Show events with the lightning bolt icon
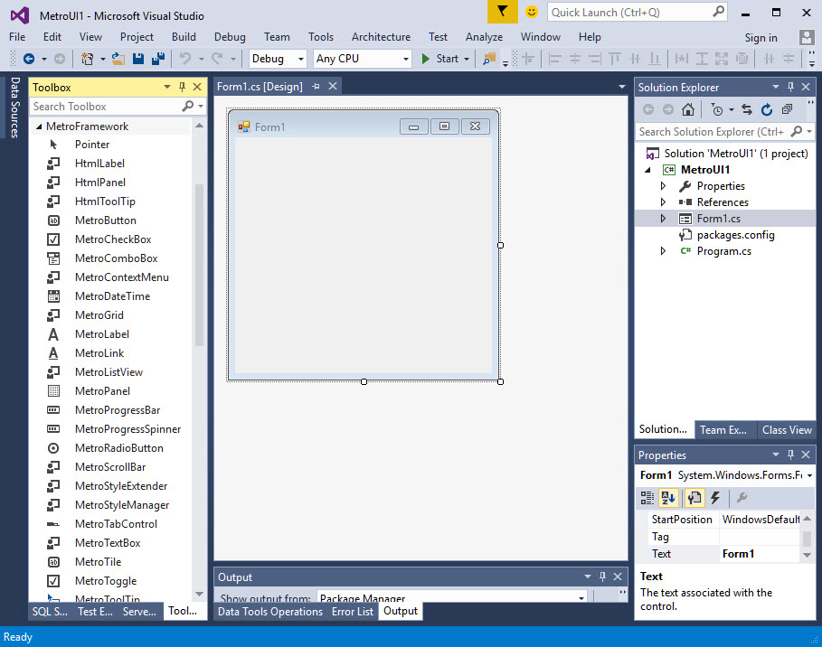This screenshot has height=647, width=822. (x=715, y=498)
